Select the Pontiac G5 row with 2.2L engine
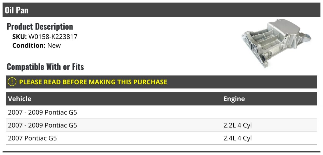The width and height of the screenshot is (323, 155). 161,125
